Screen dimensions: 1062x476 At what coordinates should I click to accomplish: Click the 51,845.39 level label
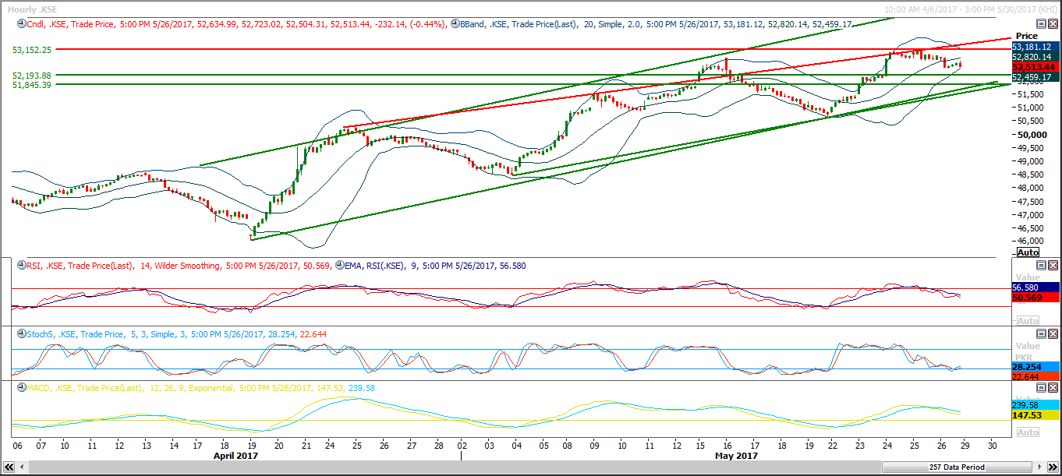tap(32, 85)
